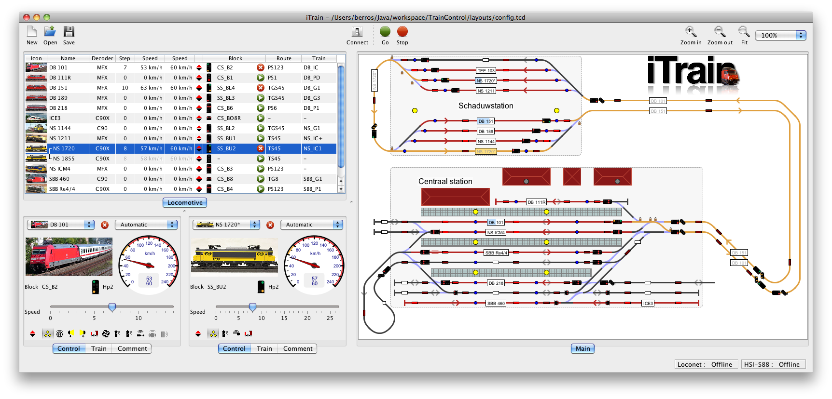832x399 pixels.
Task: Open the zoom percentage 100% combo box
Action: (780, 35)
